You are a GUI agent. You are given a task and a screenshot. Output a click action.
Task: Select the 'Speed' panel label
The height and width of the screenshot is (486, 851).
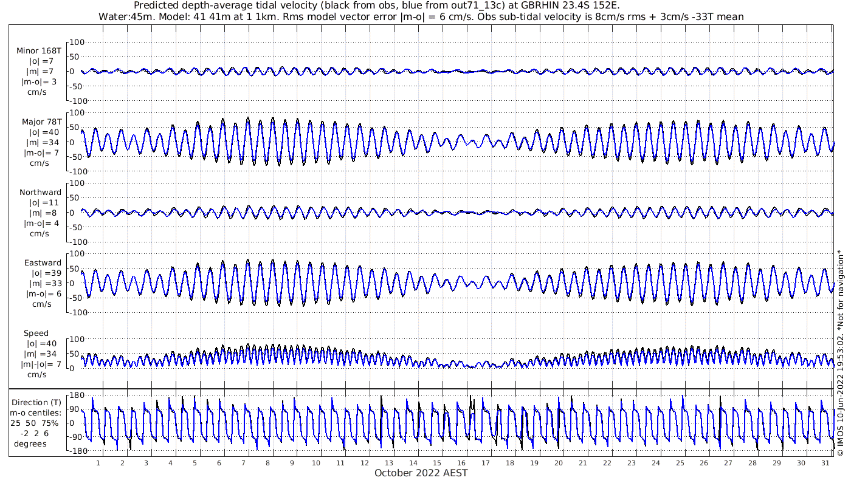pos(36,334)
